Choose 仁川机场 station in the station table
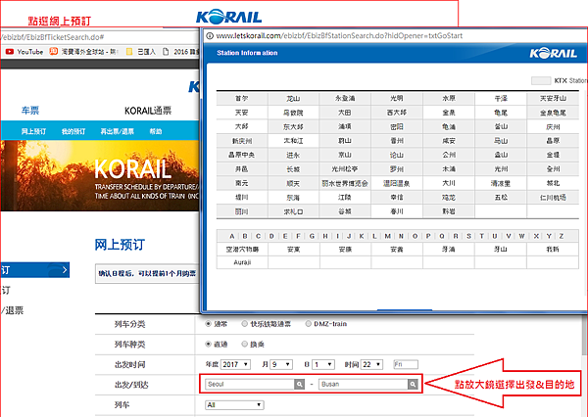588x417 pixels. point(553,197)
